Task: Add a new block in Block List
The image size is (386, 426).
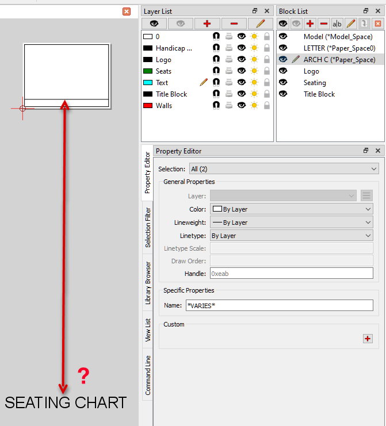Action: tap(310, 24)
